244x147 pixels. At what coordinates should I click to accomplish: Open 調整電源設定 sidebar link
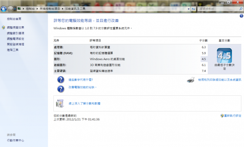[x=15, y=39]
